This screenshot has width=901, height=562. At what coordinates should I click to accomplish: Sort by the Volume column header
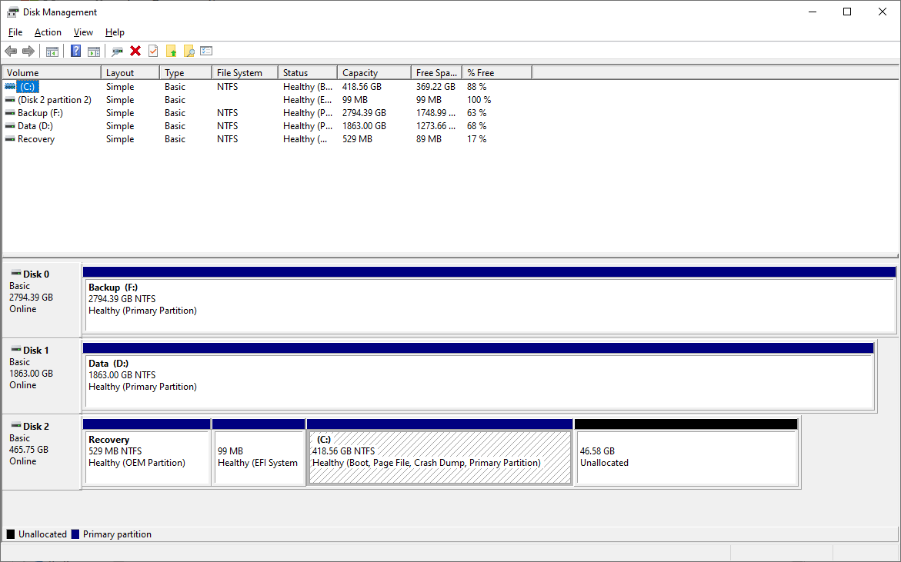[52, 73]
